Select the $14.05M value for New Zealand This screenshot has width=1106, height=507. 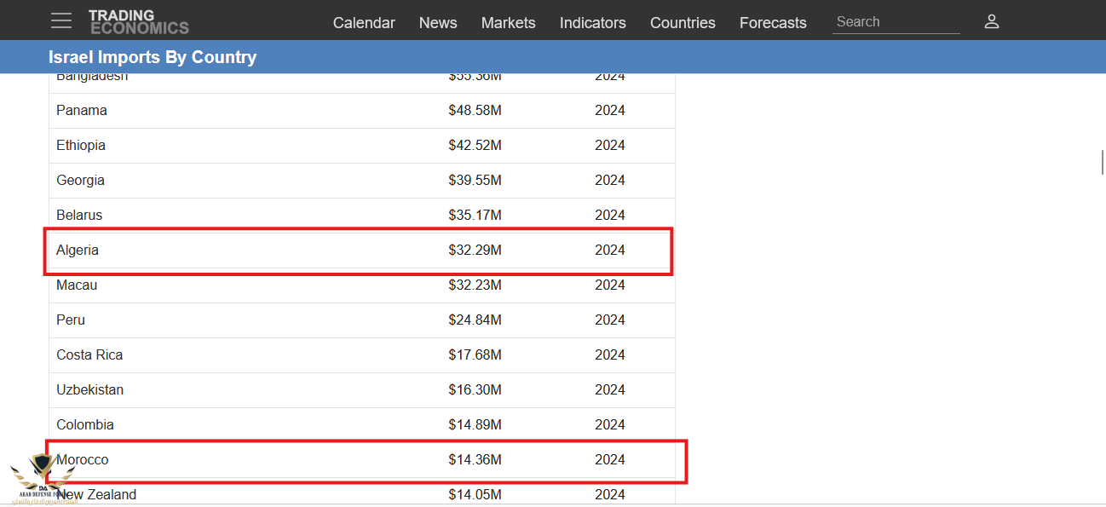pyautogui.click(x=475, y=495)
